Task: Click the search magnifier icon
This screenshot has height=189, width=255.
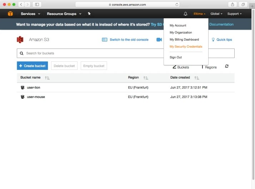Action: pyautogui.click(x=21, y=53)
